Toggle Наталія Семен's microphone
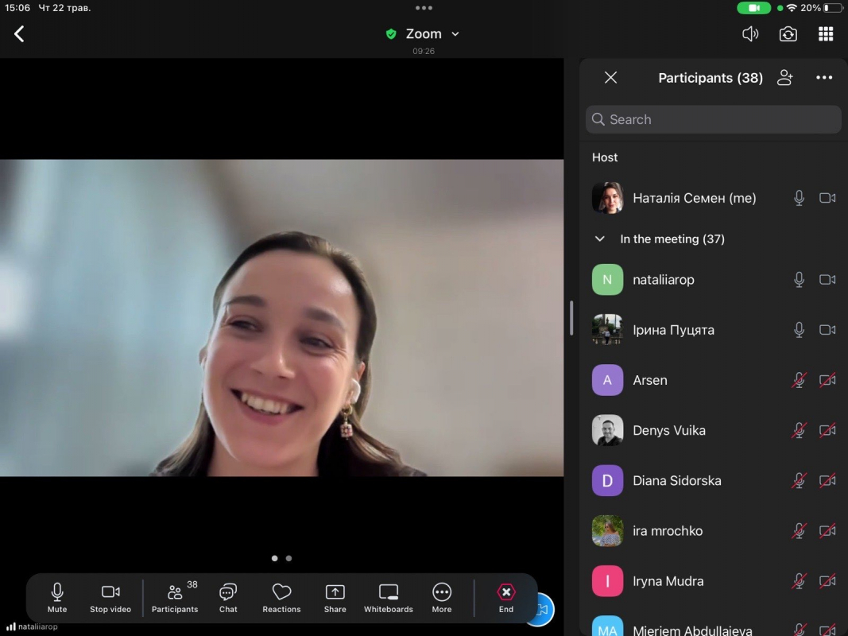Screen dimensions: 848x636 pos(799,198)
